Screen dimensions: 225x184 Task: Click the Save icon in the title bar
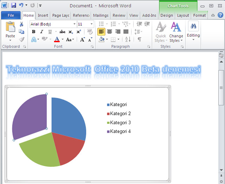(13, 6)
